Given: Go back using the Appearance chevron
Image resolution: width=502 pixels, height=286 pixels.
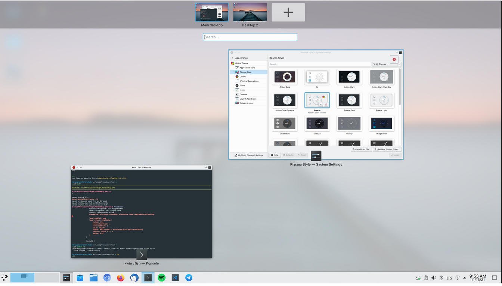Looking at the screenshot, I should click(232, 58).
